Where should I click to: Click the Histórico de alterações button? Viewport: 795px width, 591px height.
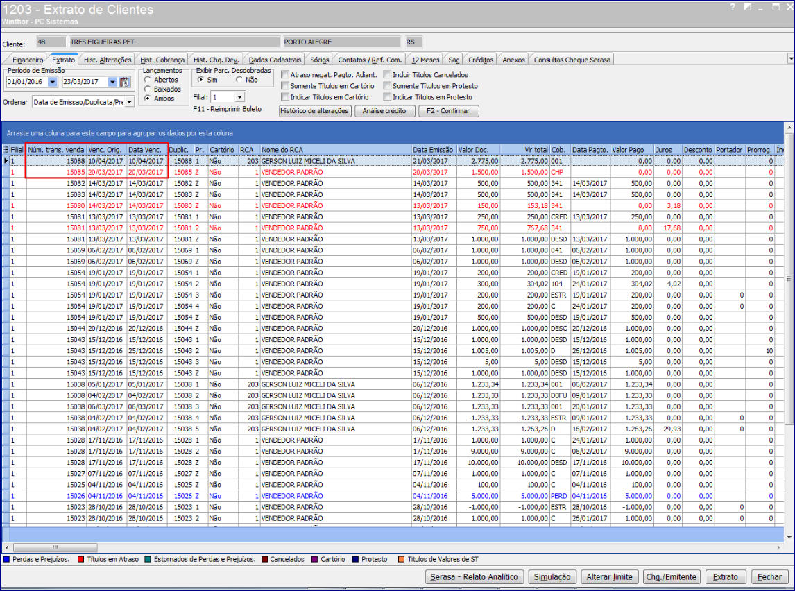point(314,110)
